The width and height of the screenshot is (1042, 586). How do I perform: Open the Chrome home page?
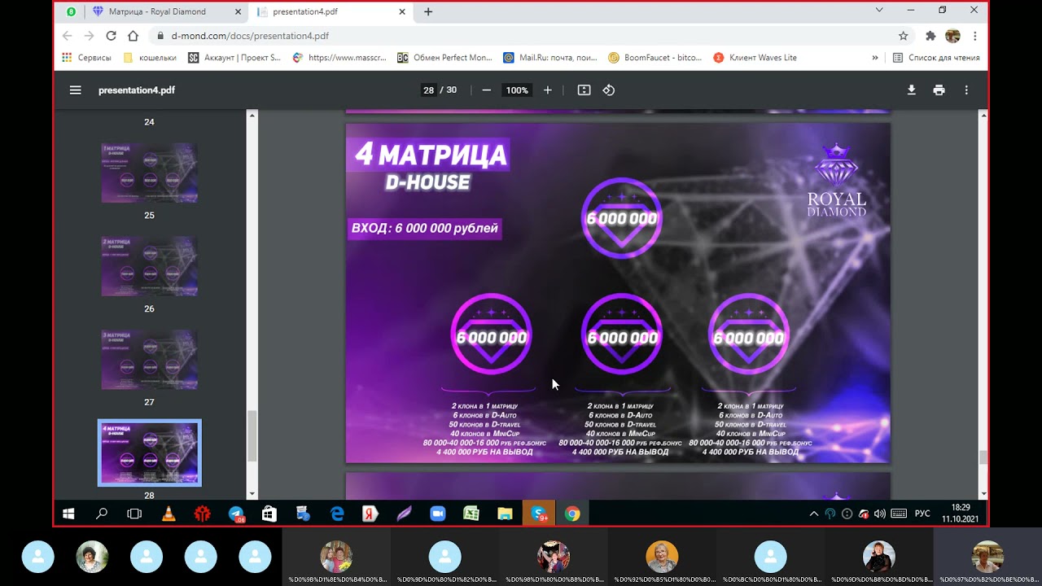pyautogui.click(x=134, y=36)
